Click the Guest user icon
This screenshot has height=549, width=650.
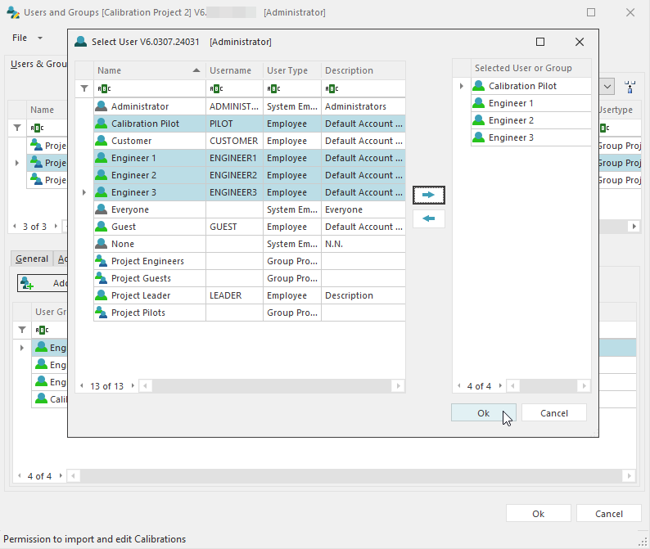(x=102, y=227)
